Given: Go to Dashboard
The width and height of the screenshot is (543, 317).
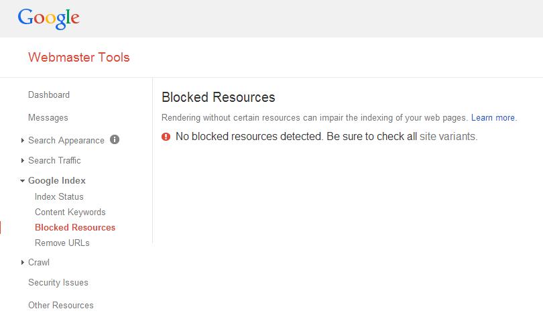Looking at the screenshot, I should (49, 94).
